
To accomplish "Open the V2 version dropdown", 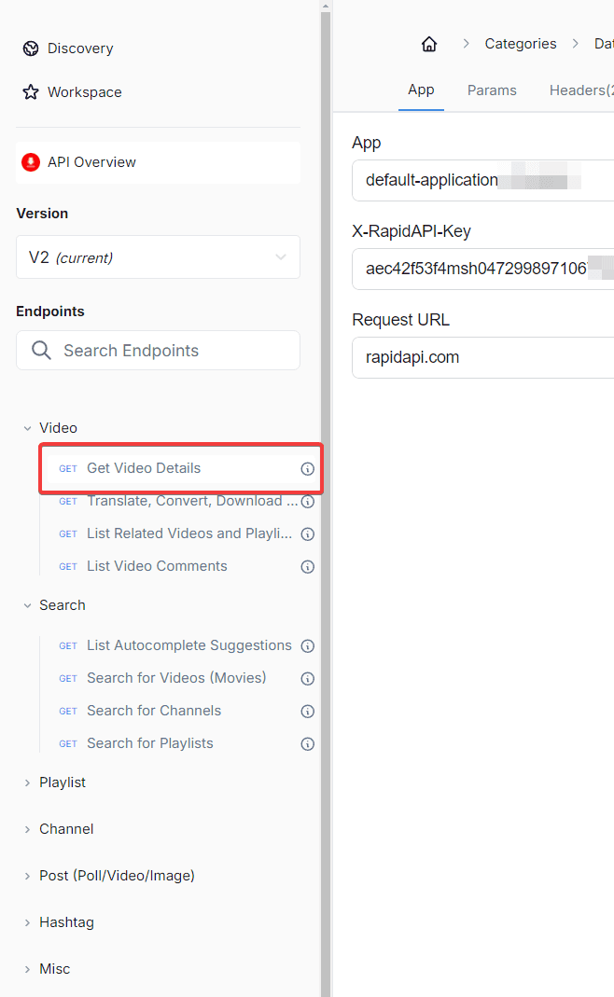I will tap(158, 257).
